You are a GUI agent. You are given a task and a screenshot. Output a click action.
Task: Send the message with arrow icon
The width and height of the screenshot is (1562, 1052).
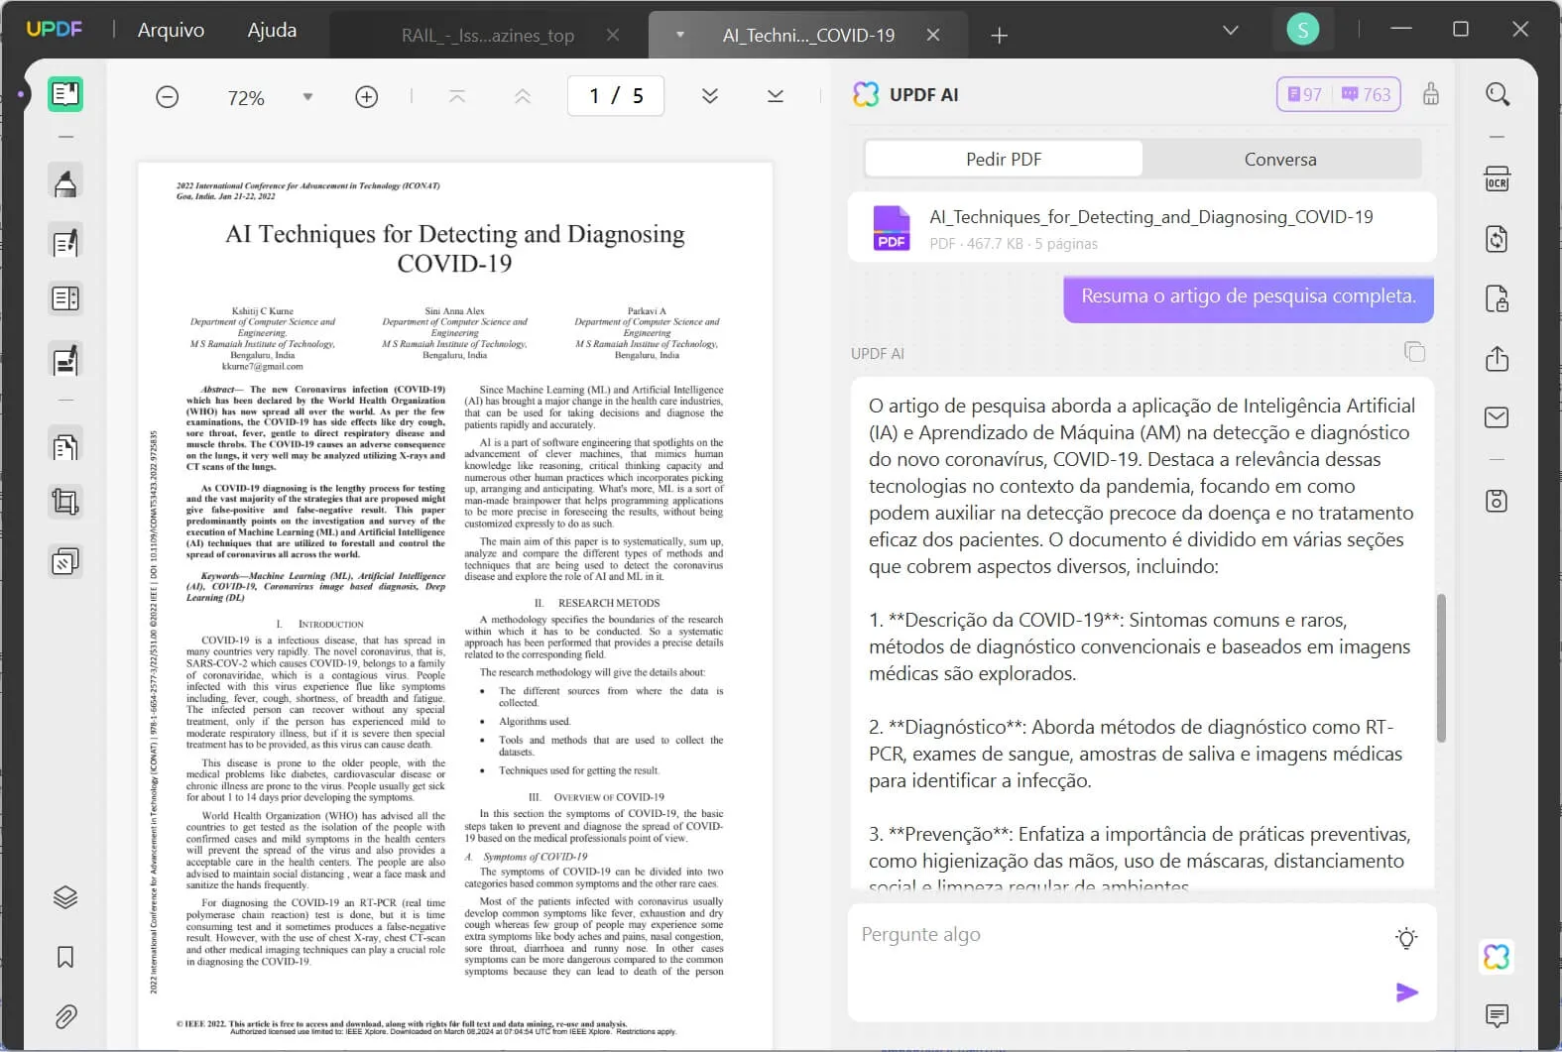point(1406,993)
